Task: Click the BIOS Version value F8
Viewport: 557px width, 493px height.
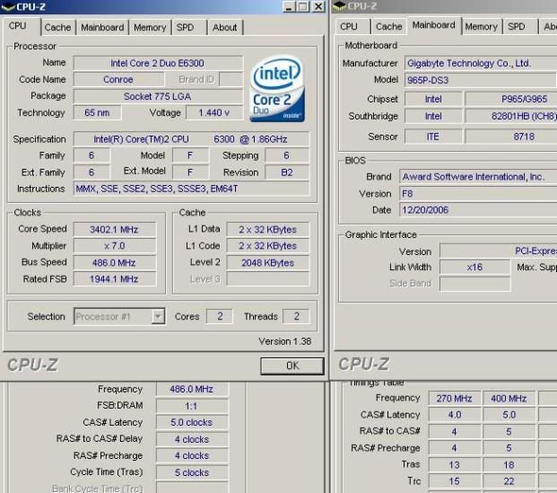Action: 478,194
